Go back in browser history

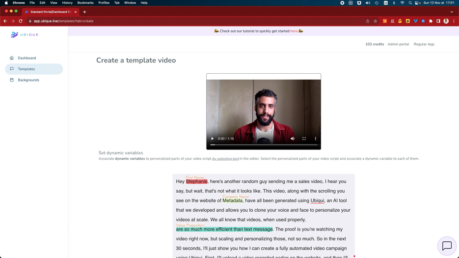pyautogui.click(x=5, y=21)
